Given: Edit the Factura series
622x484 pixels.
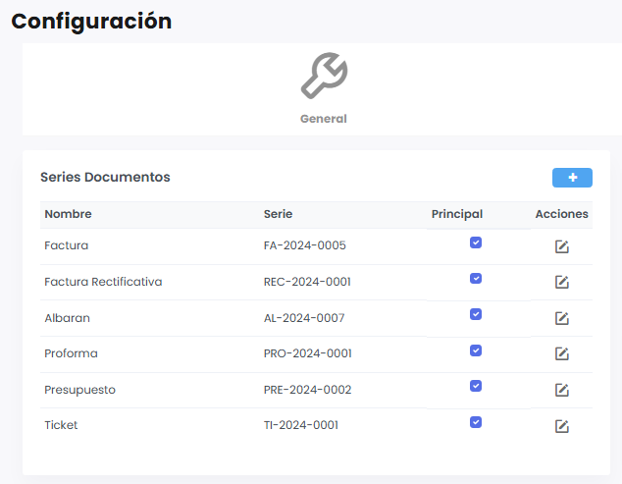Looking at the screenshot, I should pyautogui.click(x=562, y=246).
